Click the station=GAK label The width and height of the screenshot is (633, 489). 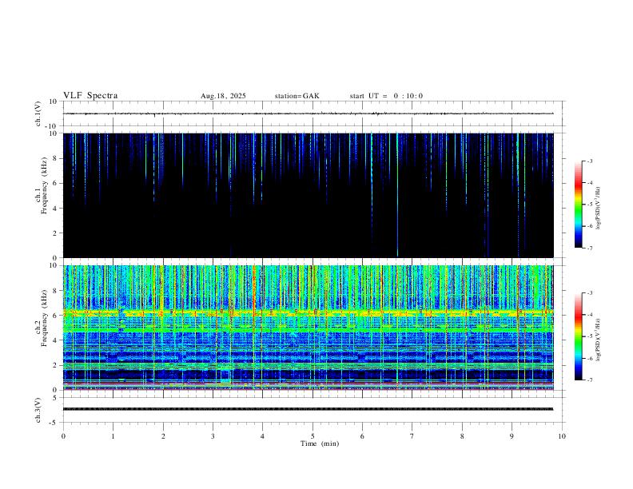(x=297, y=96)
